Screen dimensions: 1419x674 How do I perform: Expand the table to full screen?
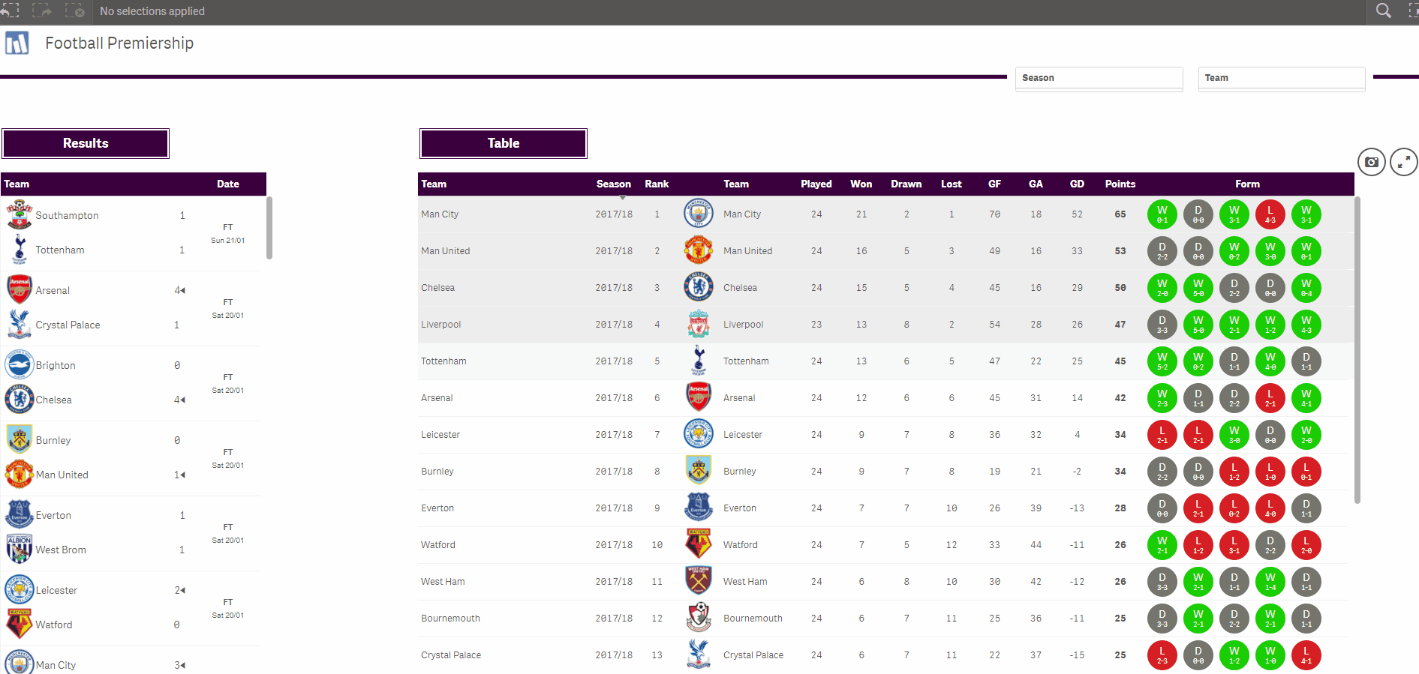[x=1404, y=161]
